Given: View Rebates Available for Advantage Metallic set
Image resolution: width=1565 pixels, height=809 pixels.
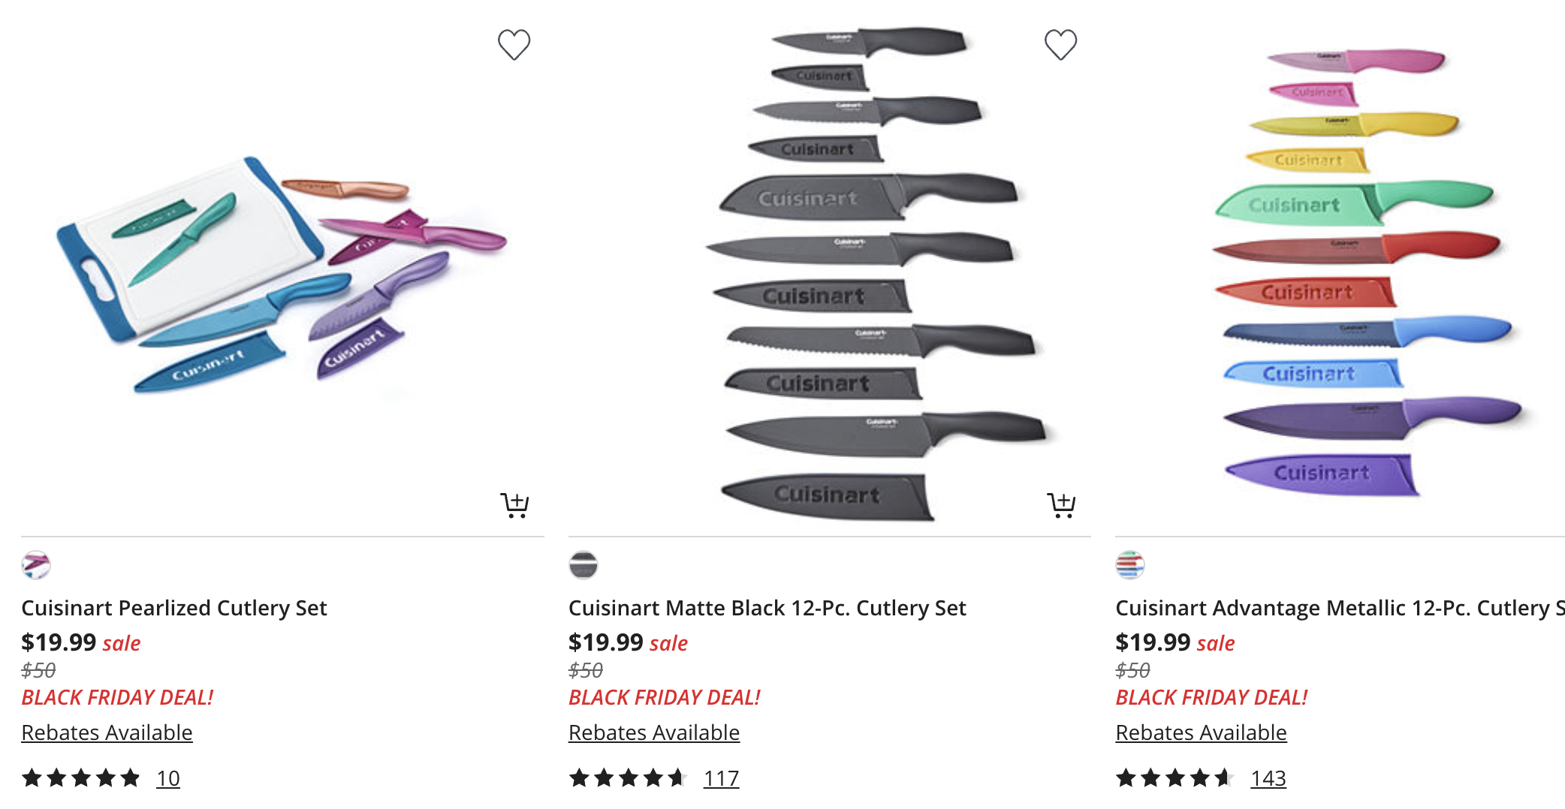Looking at the screenshot, I should pos(1201,732).
